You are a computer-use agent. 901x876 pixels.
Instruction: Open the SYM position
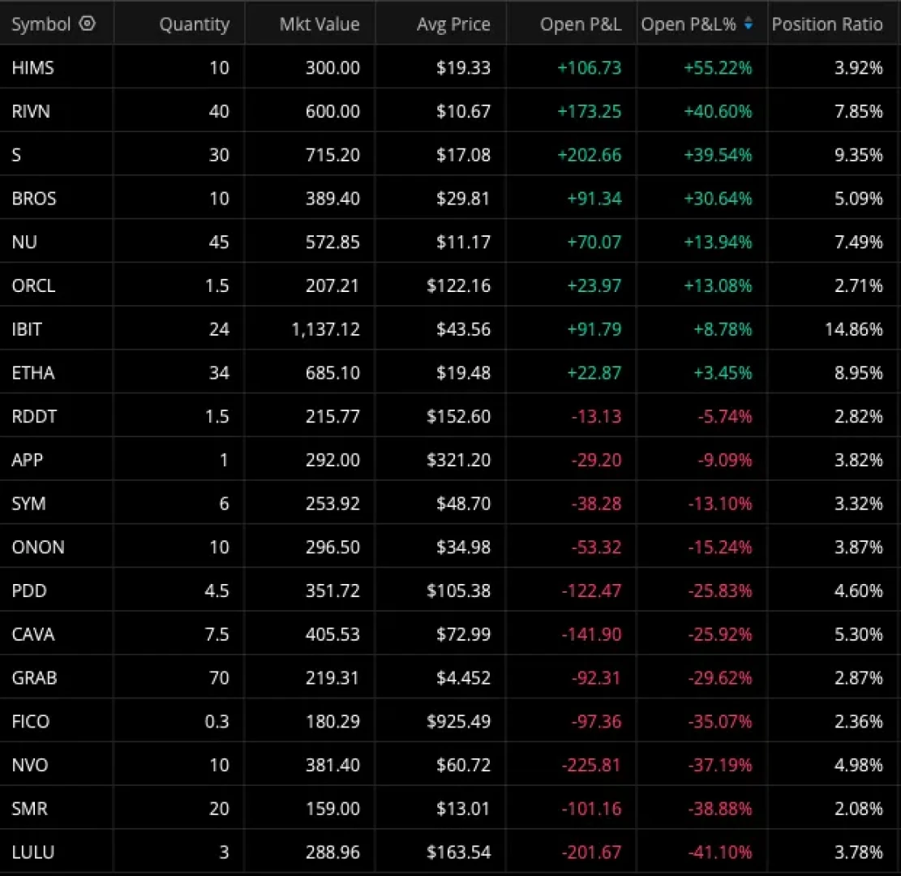(28, 504)
